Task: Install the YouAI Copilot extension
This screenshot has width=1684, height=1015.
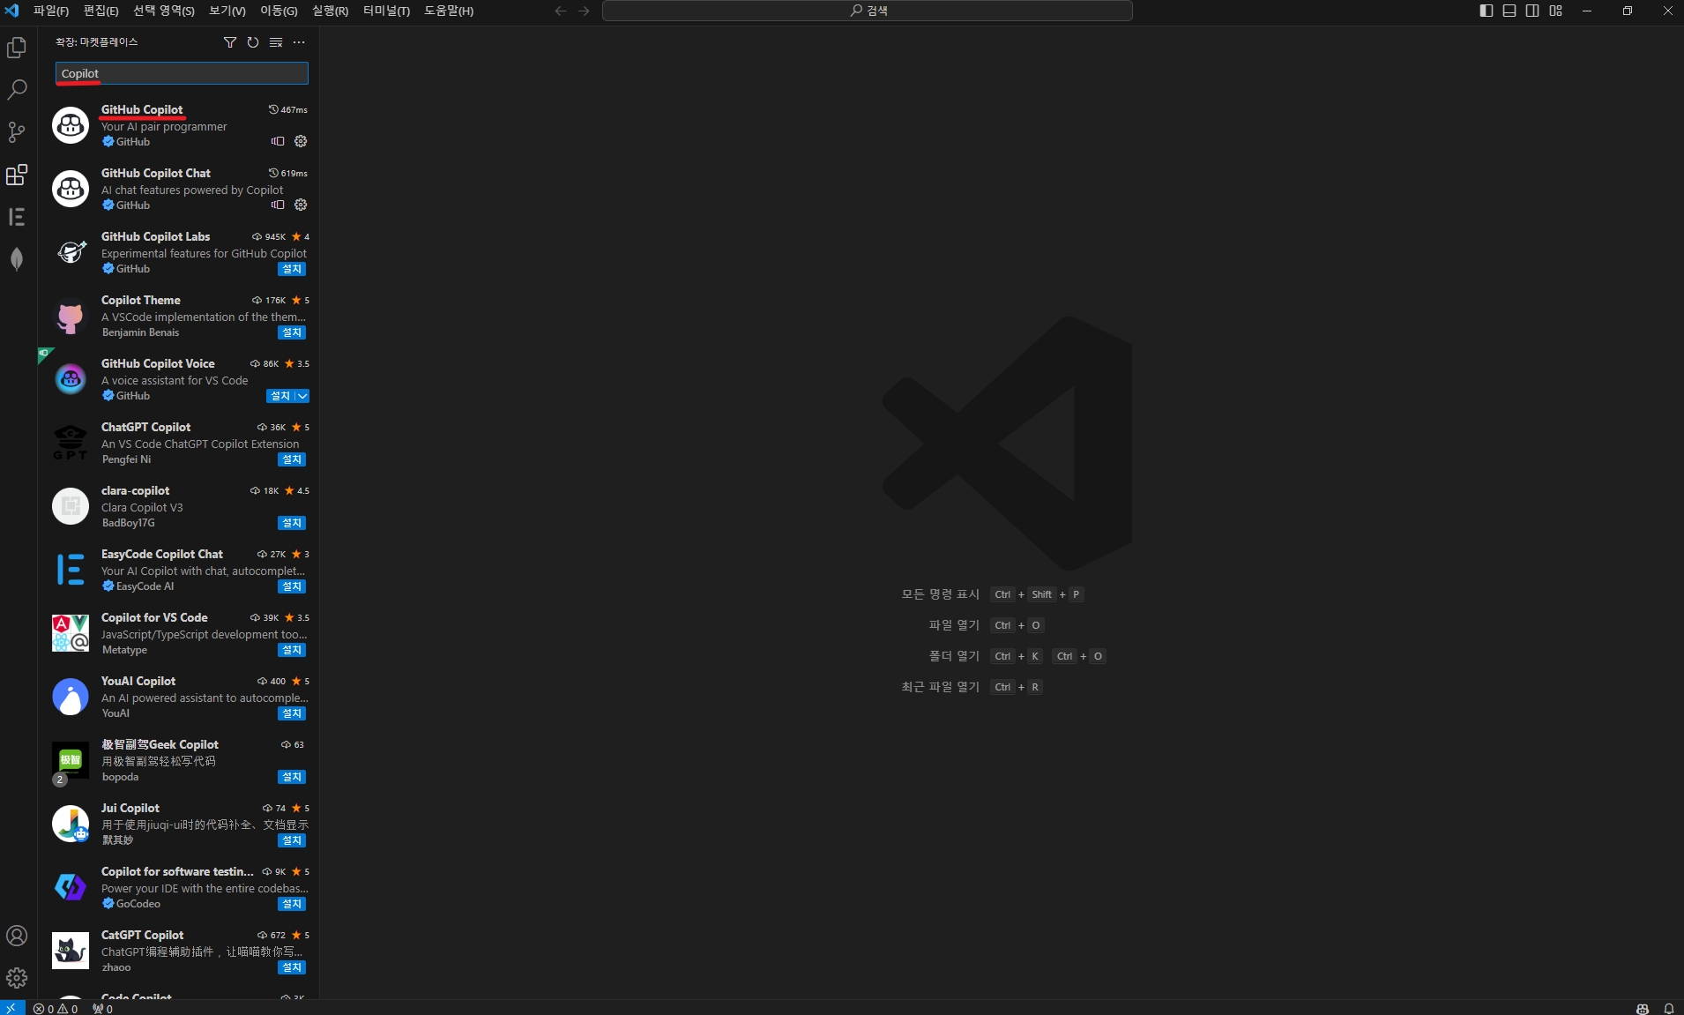Action: tap(292, 713)
